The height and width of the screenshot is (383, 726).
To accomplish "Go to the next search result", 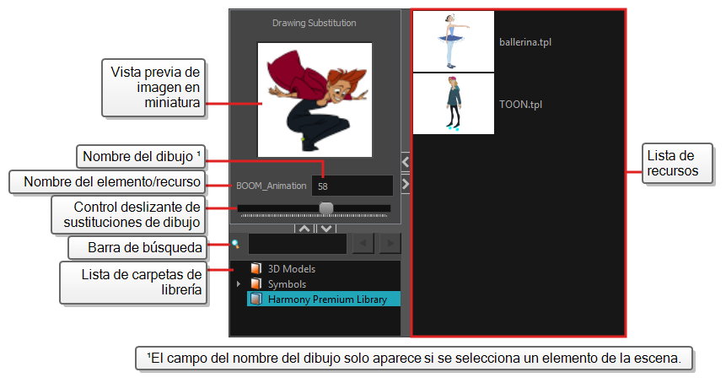I will [x=390, y=244].
